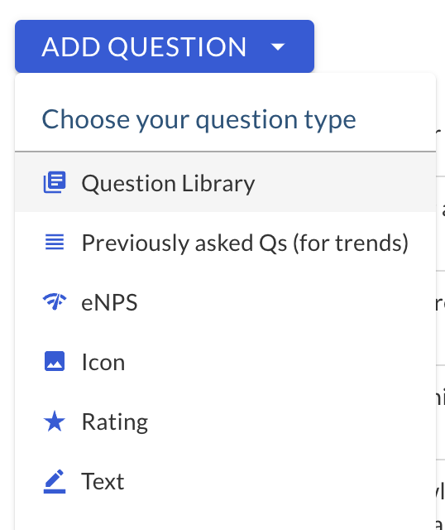Add a Rating question from the list
Viewport: 445px width, 530px height.
click(x=115, y=422)
